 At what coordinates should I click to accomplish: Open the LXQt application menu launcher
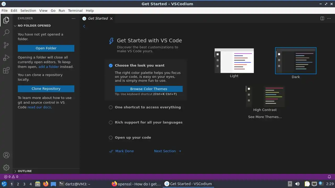tap(4, 184)
